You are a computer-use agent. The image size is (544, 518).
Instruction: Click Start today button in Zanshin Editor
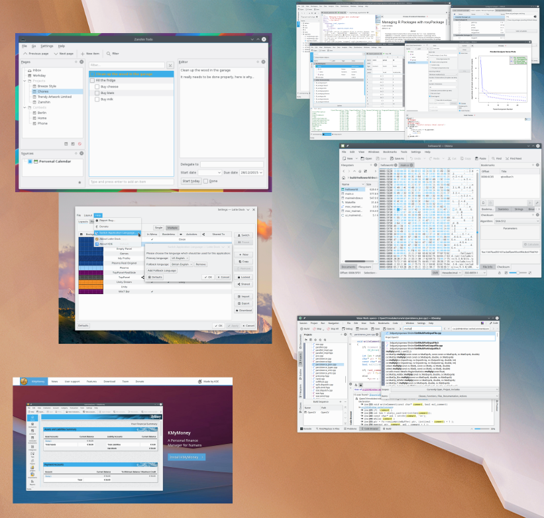(x=191, y=181)
